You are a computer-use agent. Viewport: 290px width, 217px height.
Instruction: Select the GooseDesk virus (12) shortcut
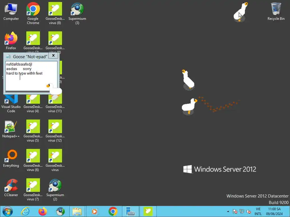(x=55, y=131)
